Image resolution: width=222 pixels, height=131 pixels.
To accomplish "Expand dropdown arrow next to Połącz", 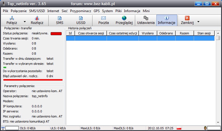I will click(x=25, y=21).
